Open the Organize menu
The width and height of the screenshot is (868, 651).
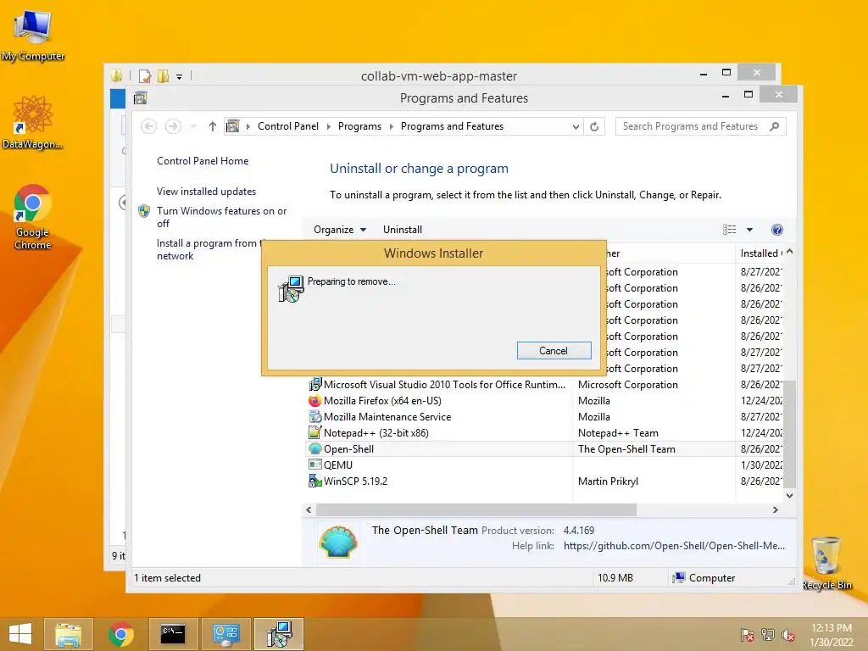point(339,229)
